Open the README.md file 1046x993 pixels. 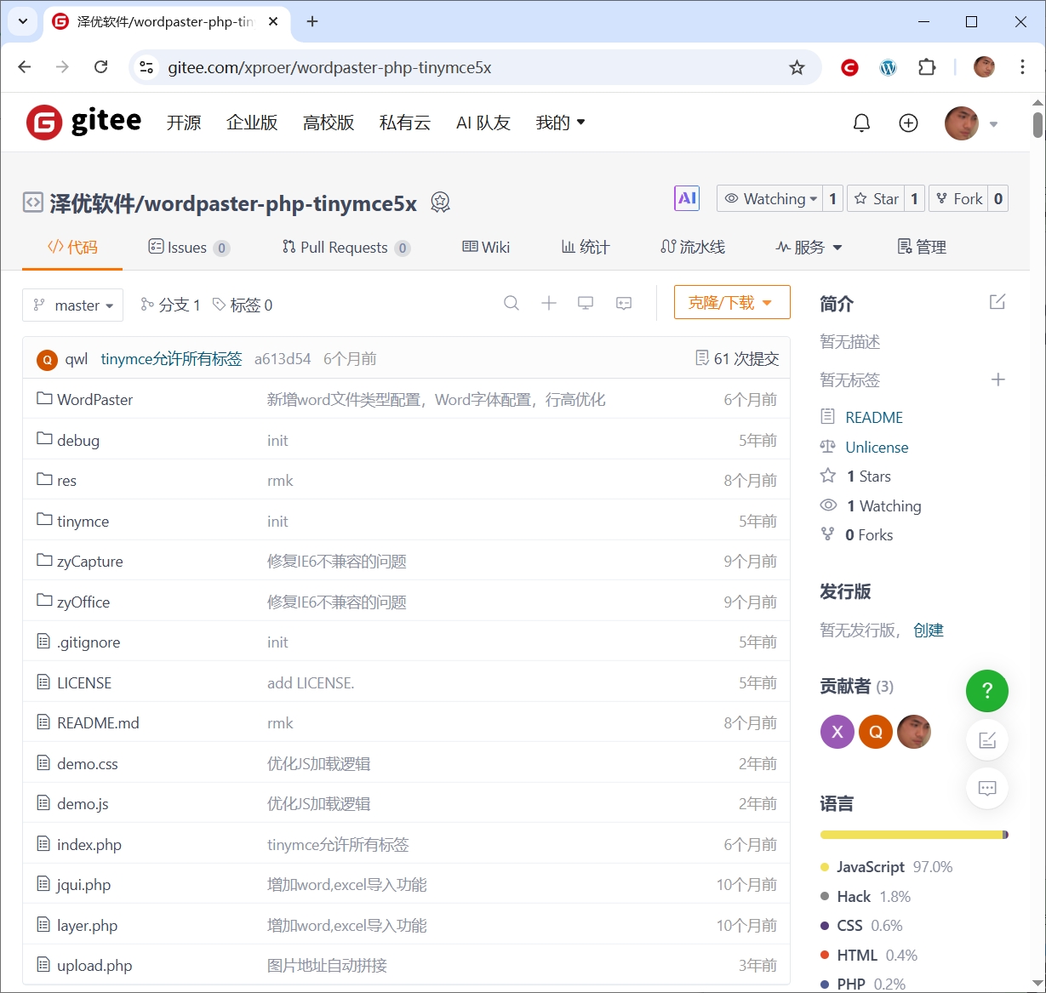click(98, 723)
